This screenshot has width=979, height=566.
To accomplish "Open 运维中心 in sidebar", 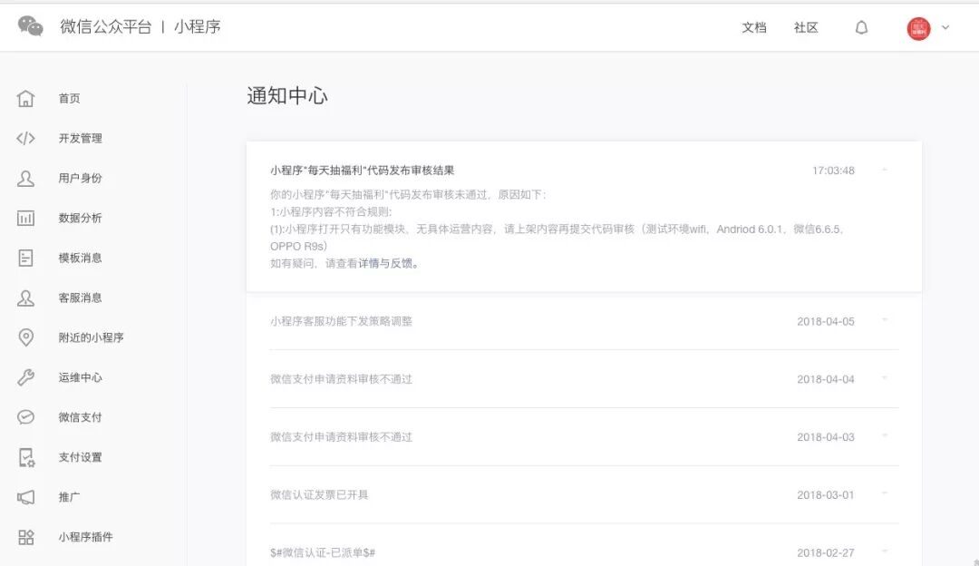I will 80,377.
